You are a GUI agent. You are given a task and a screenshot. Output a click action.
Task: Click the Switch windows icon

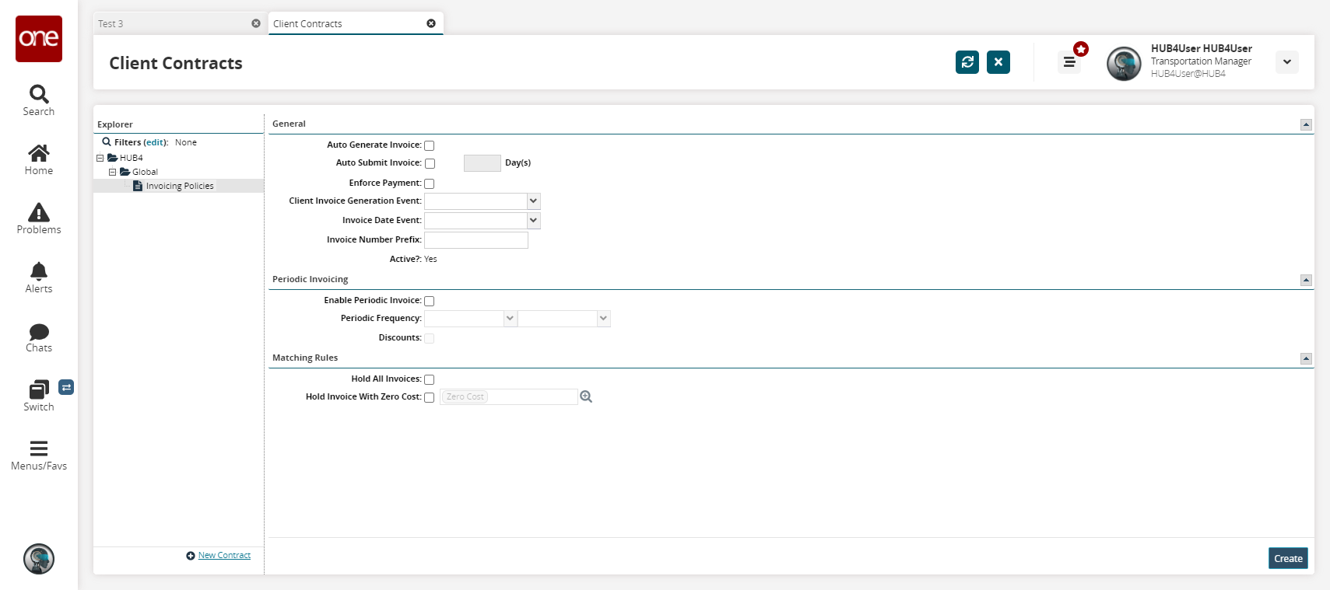(39, 390)
